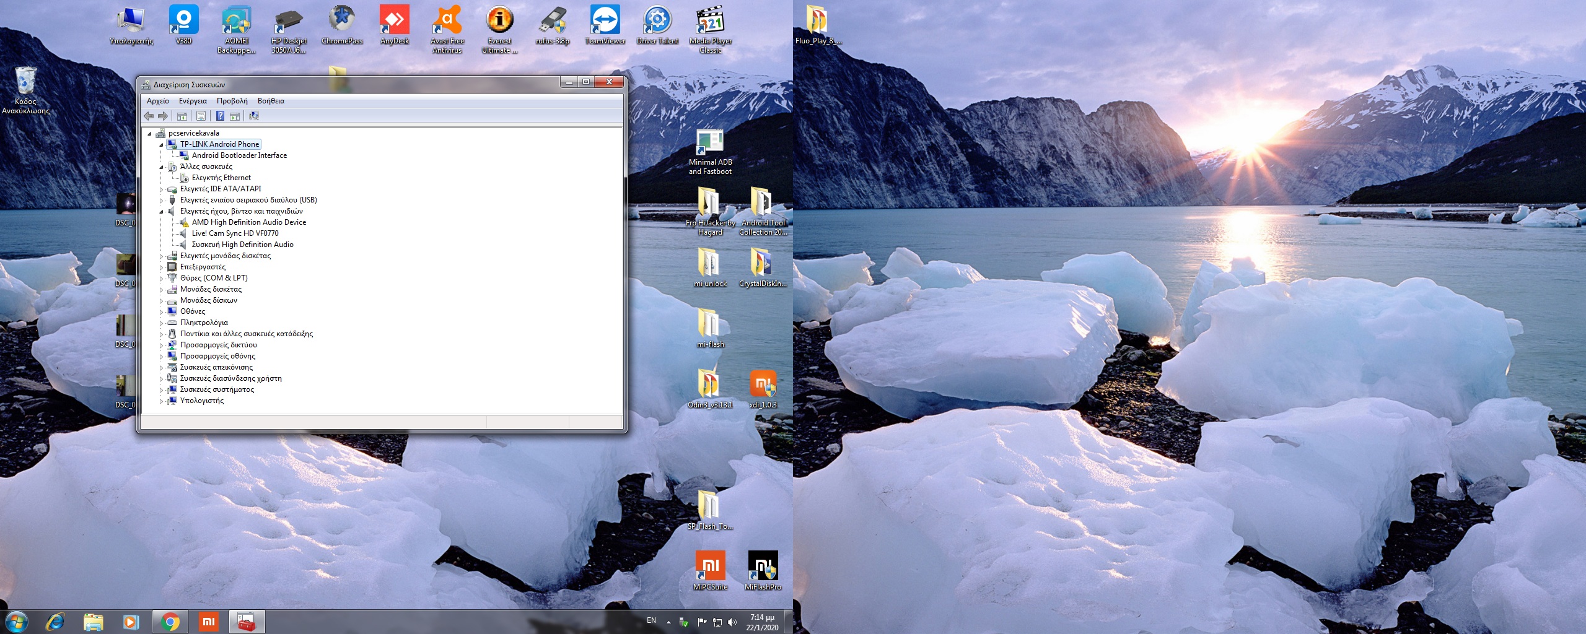Click the volume speaker icon in system tray

pos(732,622)
